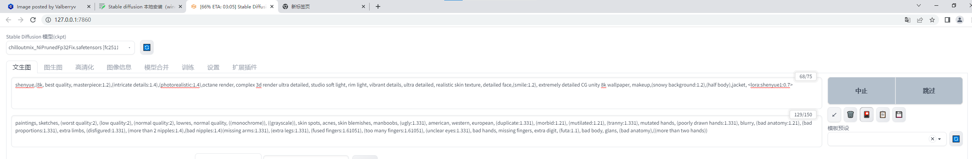Clear the 模板预设 selection with X
Image resolution: width=972 pixels, height=159 pixels.
[x=933, y=139]
